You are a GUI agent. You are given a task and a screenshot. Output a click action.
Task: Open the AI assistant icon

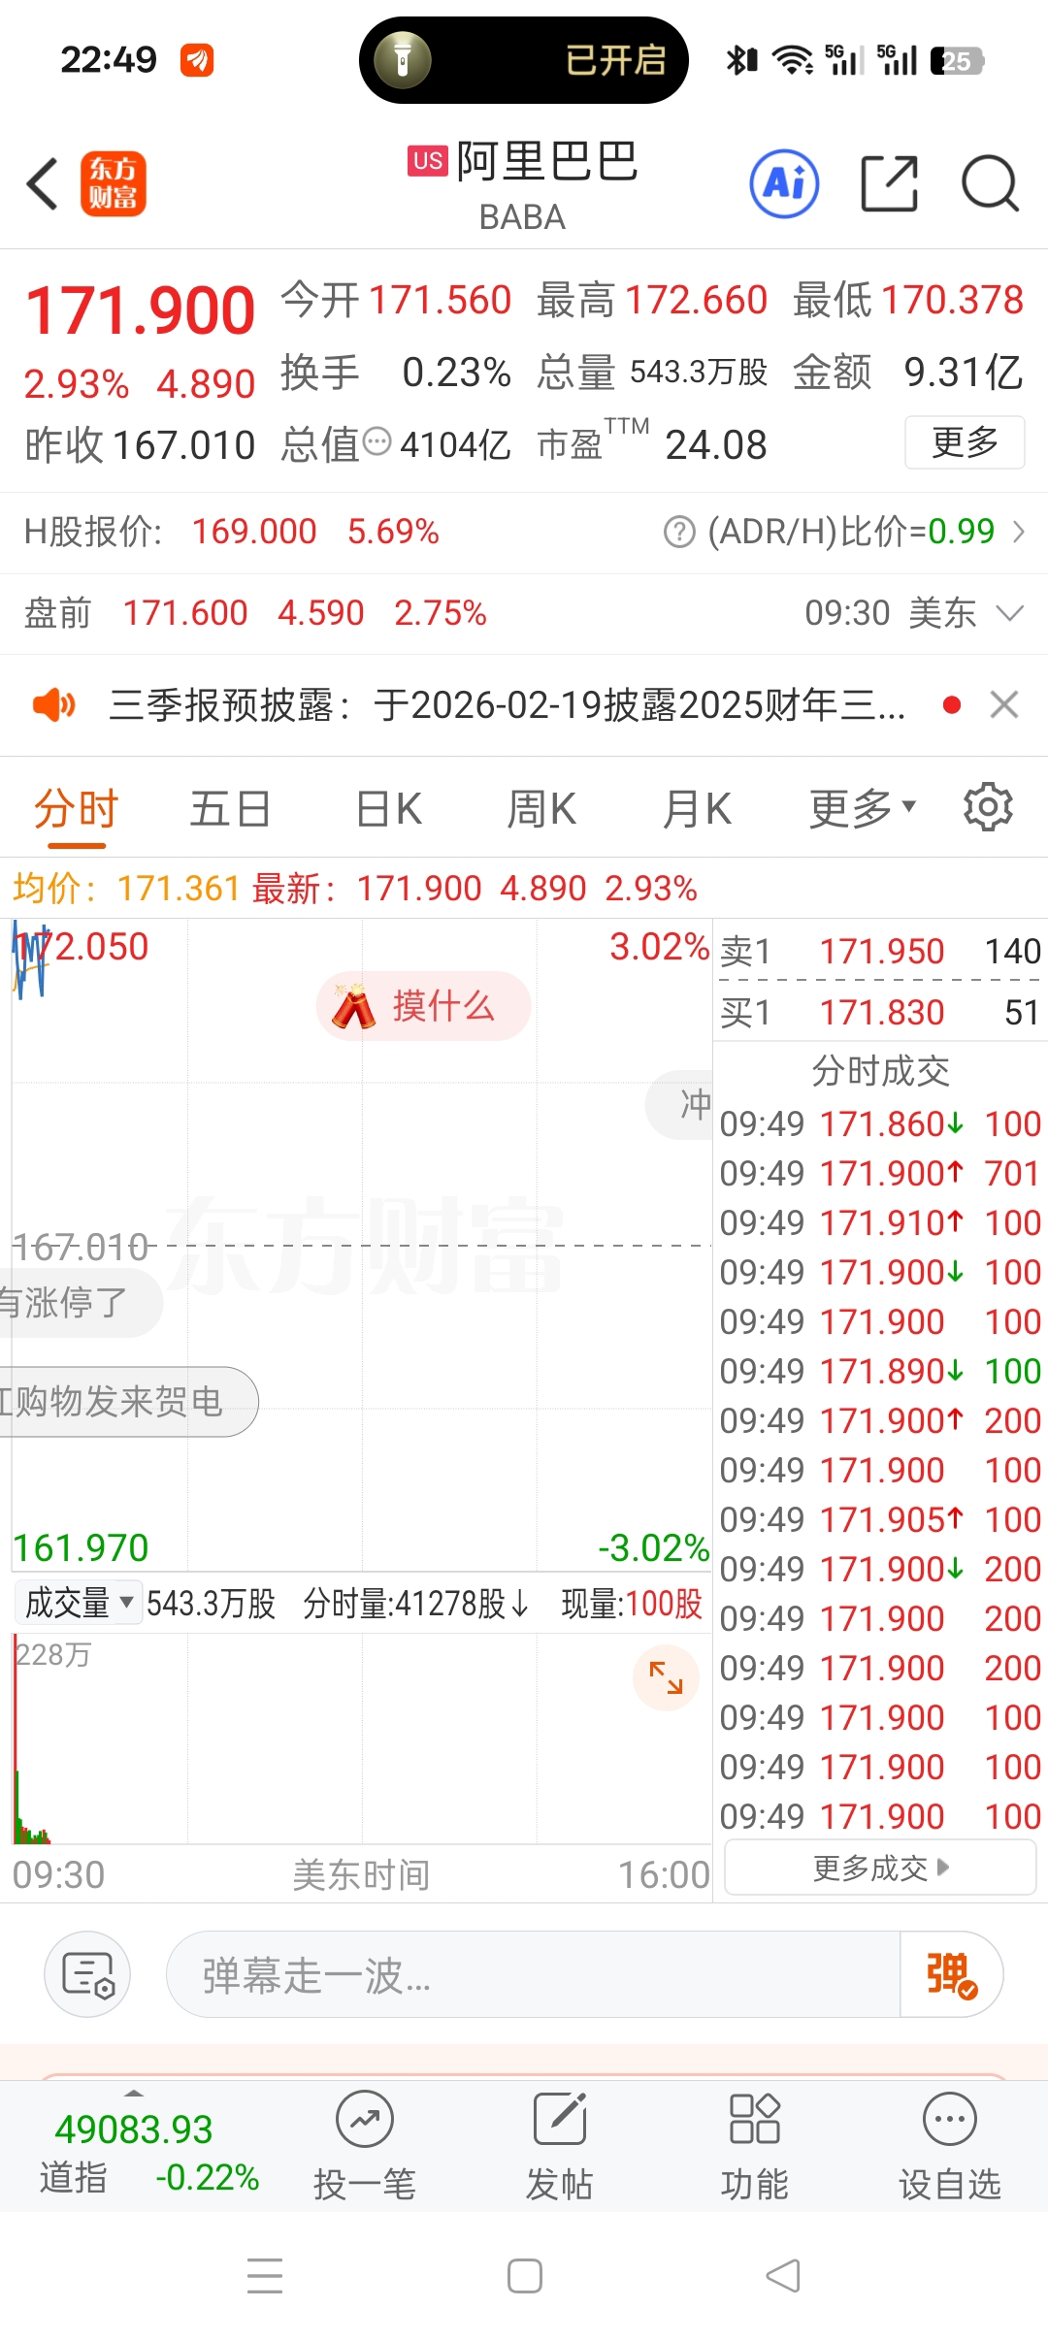(784, 183)
